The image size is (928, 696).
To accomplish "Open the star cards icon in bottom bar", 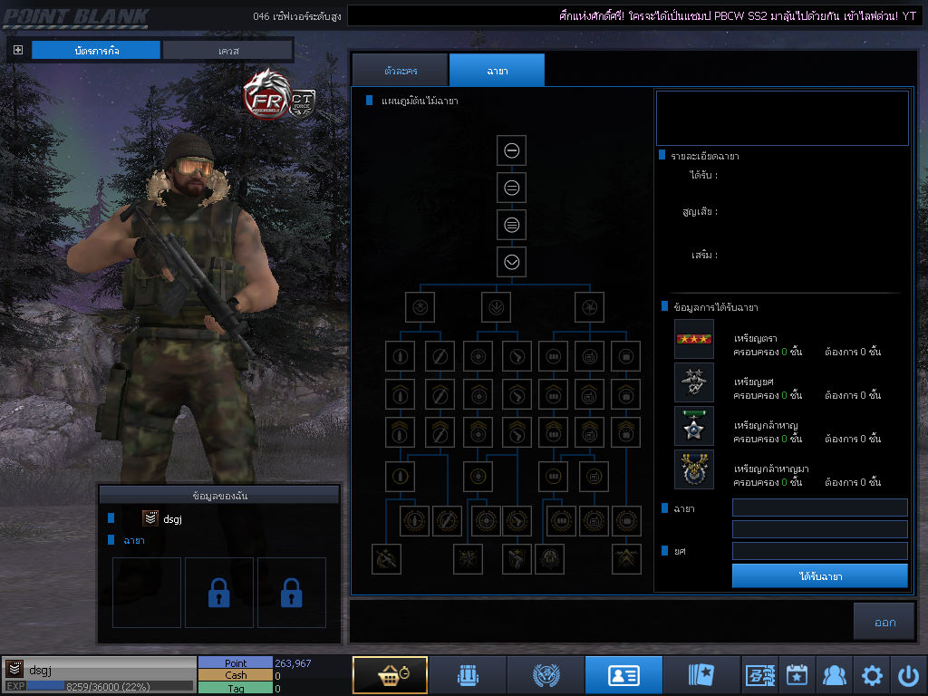I will pos(701,674).
